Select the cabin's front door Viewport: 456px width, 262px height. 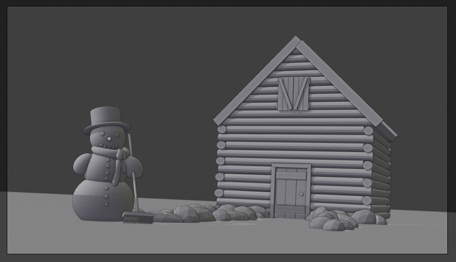pyautogui.click(x=291, y=193)
